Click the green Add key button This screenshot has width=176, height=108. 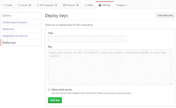55,100
